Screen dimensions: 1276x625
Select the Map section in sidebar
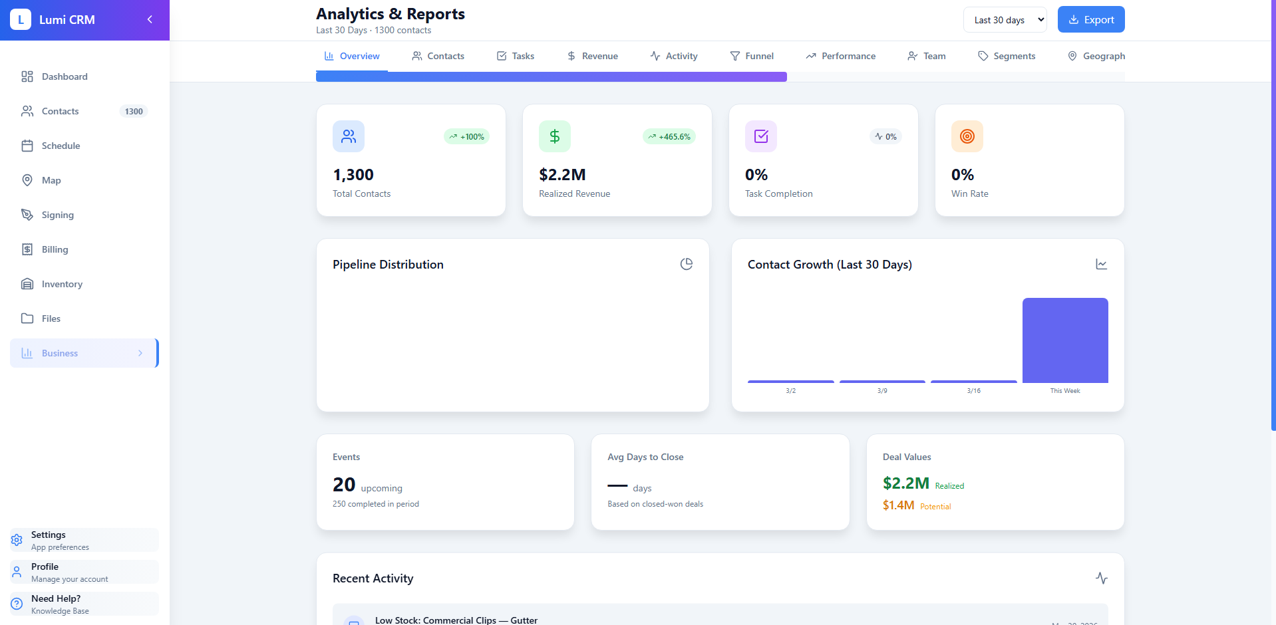tap(51, 180)
